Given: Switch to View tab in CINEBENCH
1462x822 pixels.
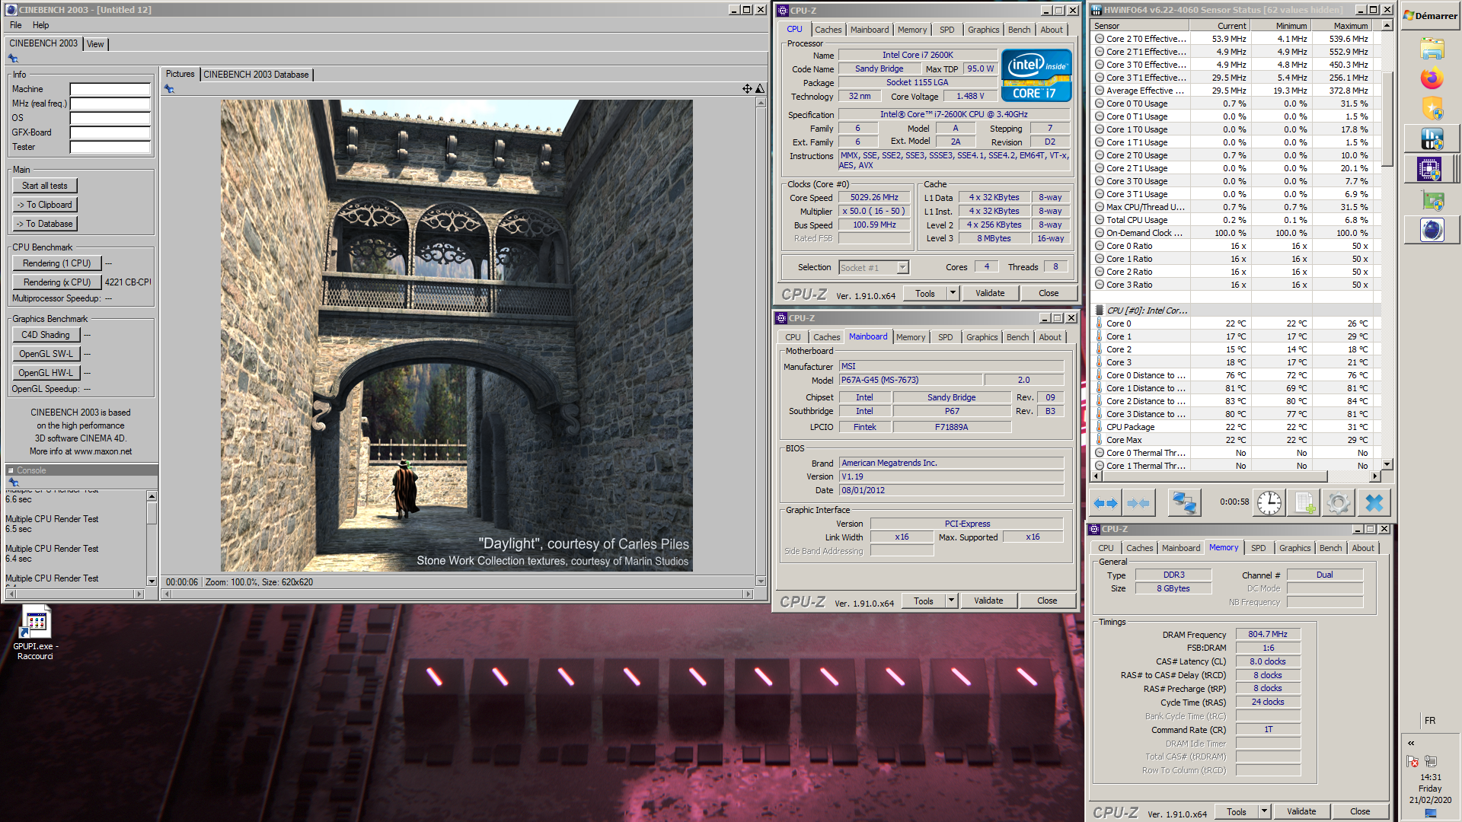Looking at the screenshot, I should click(95, 44).
